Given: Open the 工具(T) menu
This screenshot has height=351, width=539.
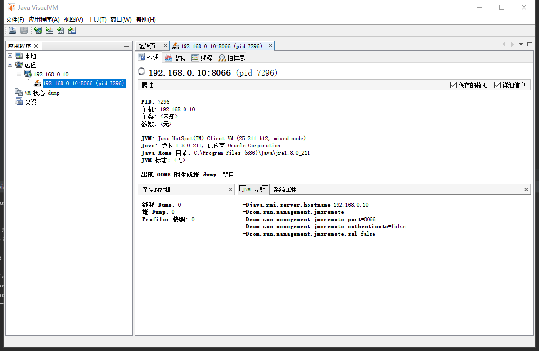Looking at the screenshot, I should point(96,19).
